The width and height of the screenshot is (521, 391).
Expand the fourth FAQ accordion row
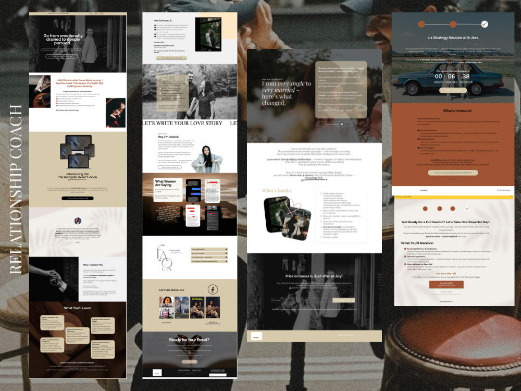pos(209,261)
